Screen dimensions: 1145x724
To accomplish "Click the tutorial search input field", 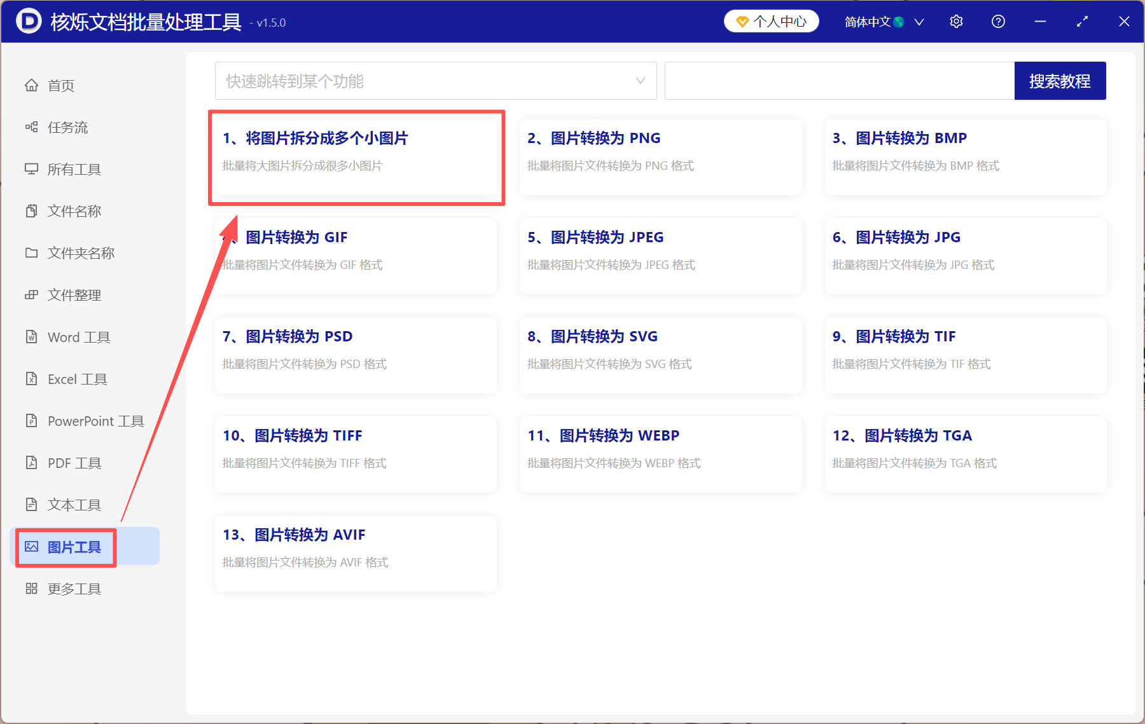I will (840, 81).
